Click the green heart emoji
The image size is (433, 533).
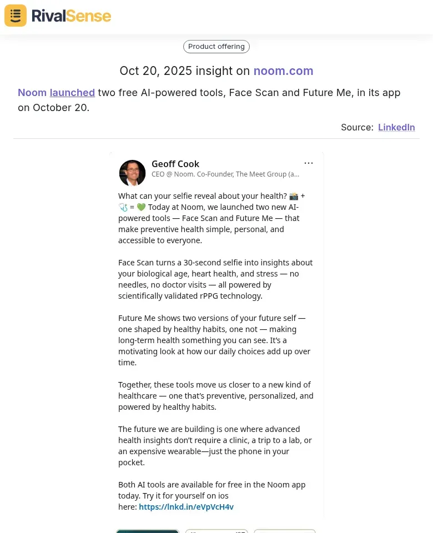(141, 207)
